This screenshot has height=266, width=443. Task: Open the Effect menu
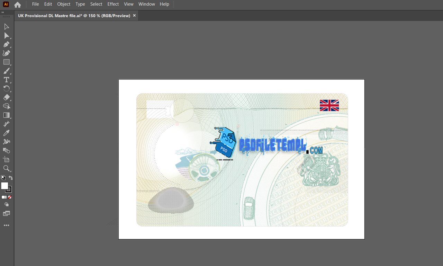(113, 4)
